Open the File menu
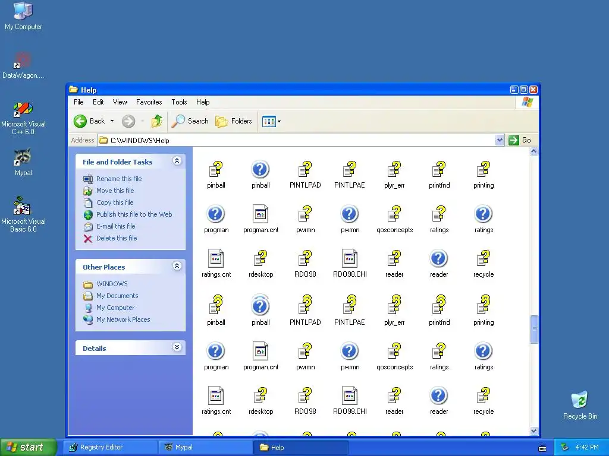 coord(79,102)
